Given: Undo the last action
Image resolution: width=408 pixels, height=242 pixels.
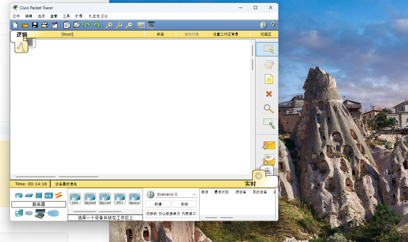Looking at the screenshot, I should click(87, 25).
